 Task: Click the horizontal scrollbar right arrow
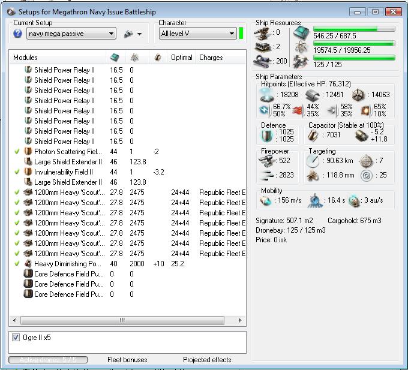click(x=240, y=320)
